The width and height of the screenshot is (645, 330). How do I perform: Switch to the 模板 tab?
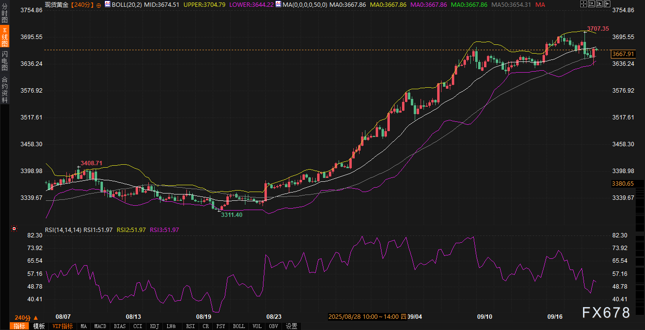pyautogui.click(x=39, y=326)
